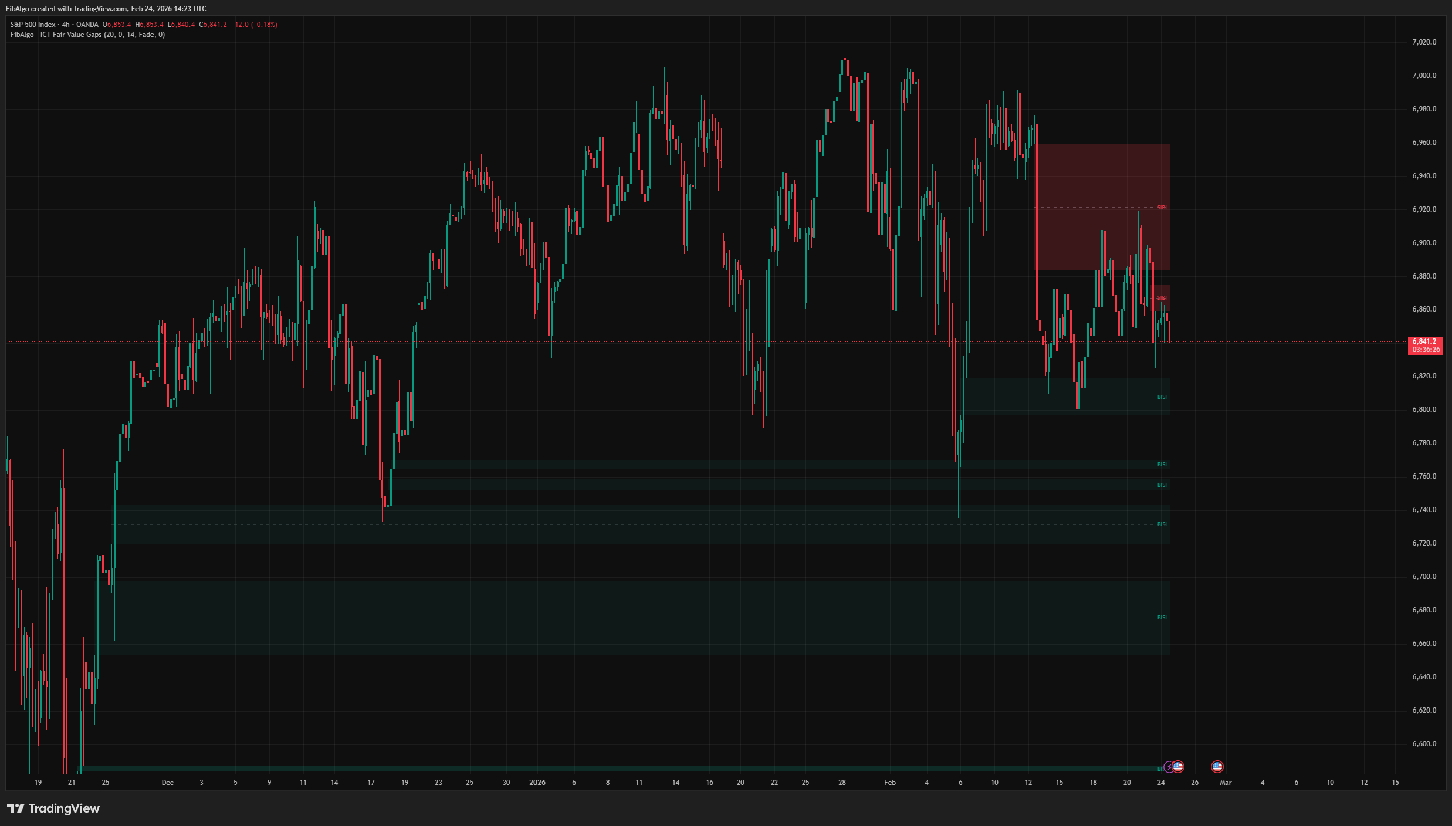The height and width of the screenshot is (826, 1452).
Task: Click the purple lightning event icon on the timeline
Action: click(x=1169, y=767)
